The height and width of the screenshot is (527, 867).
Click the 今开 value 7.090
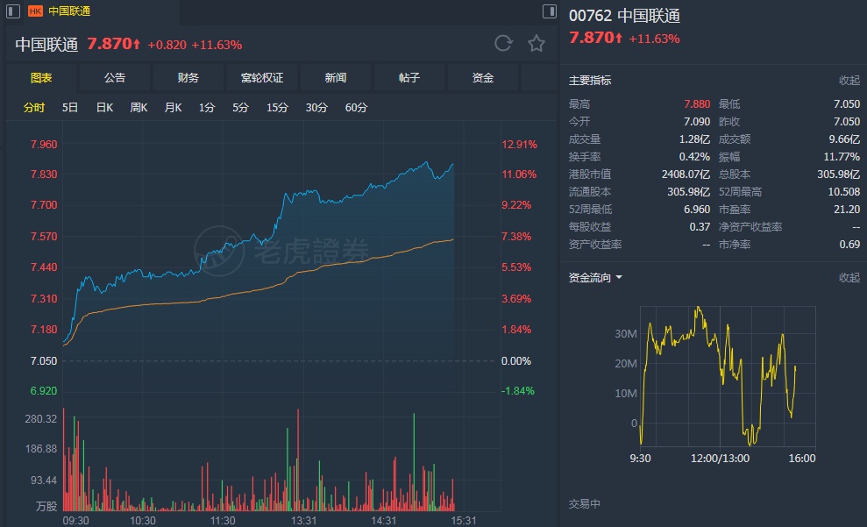tap(697, 122)
